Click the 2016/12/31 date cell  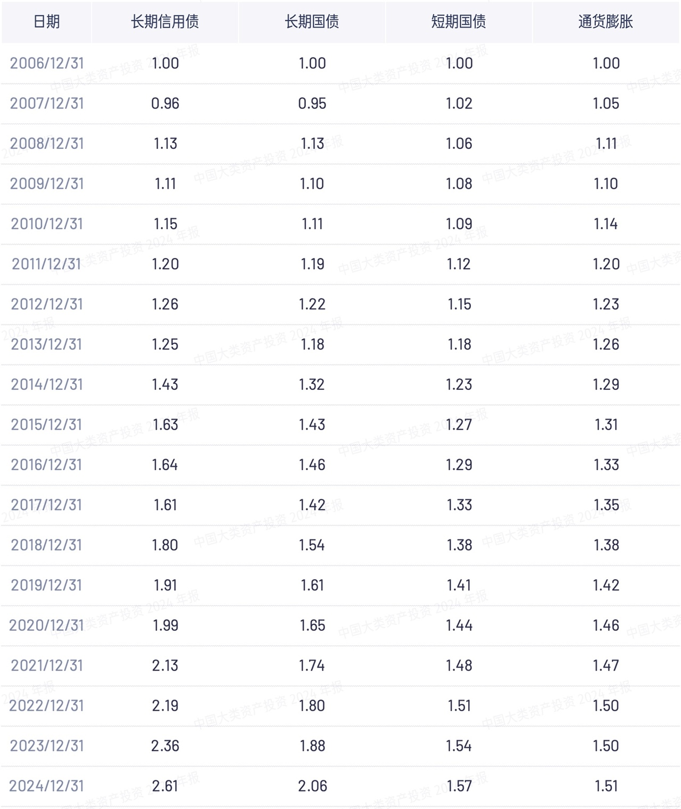(47, 465)
